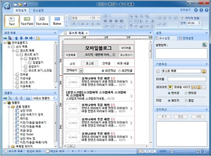Image resolution: width=211 pixels, height=156 pixels.
Task: Click the 삭제 interaction button
Action: coord(198,116)
